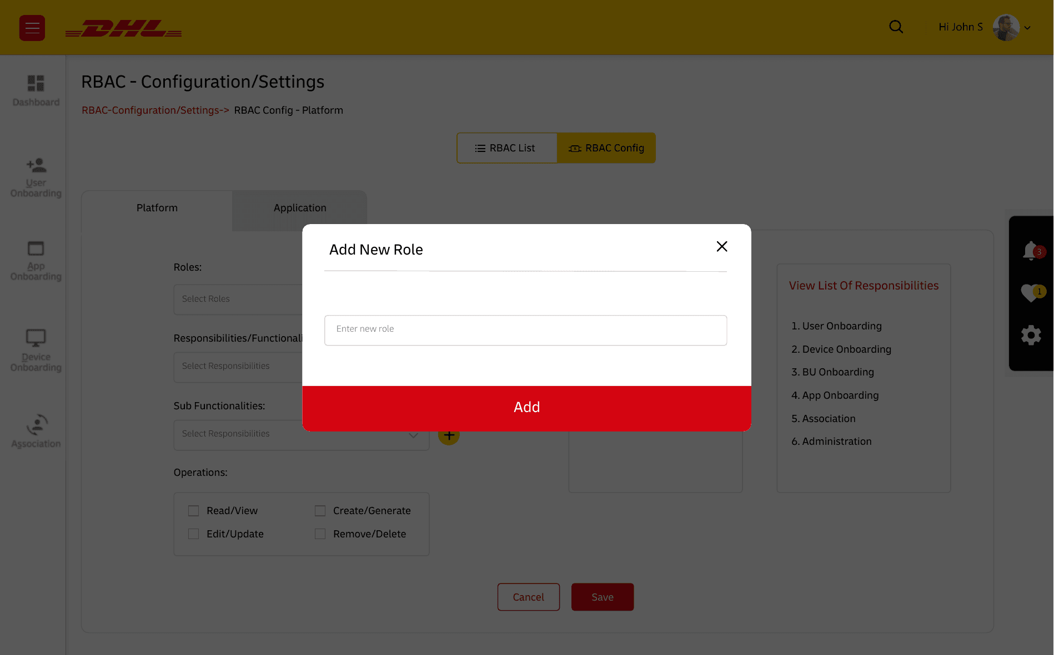Select Association in responsibilities list

click(823, 419)
